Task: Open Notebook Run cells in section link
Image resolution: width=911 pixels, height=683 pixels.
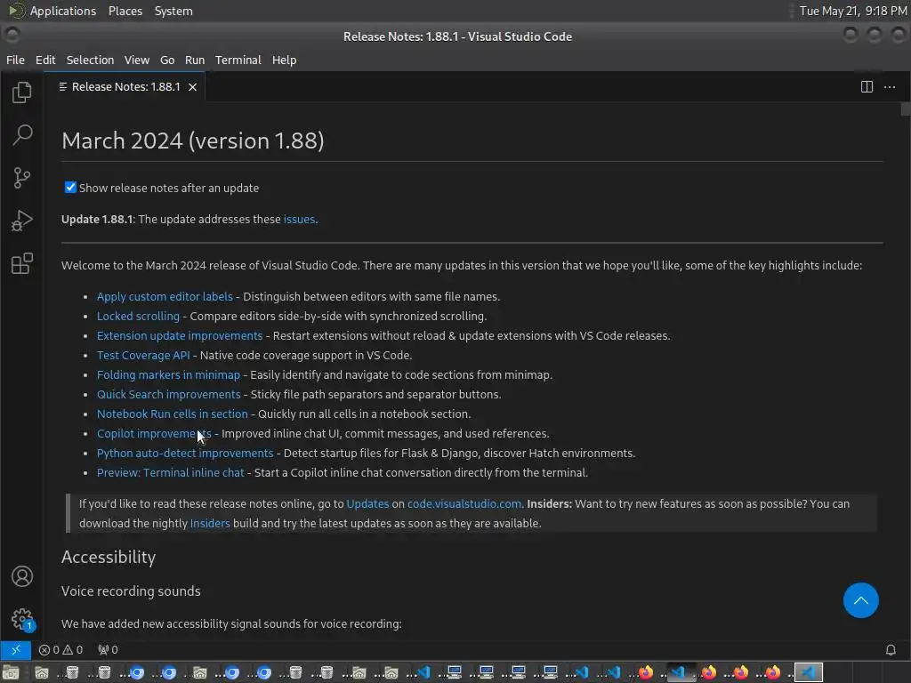Action: (172, 414)
